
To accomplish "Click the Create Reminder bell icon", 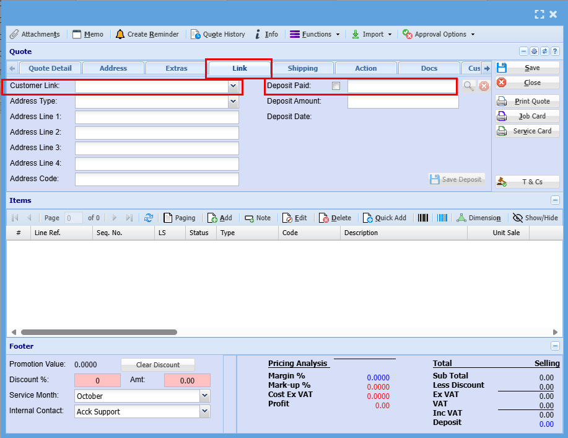I will point(120,34).
